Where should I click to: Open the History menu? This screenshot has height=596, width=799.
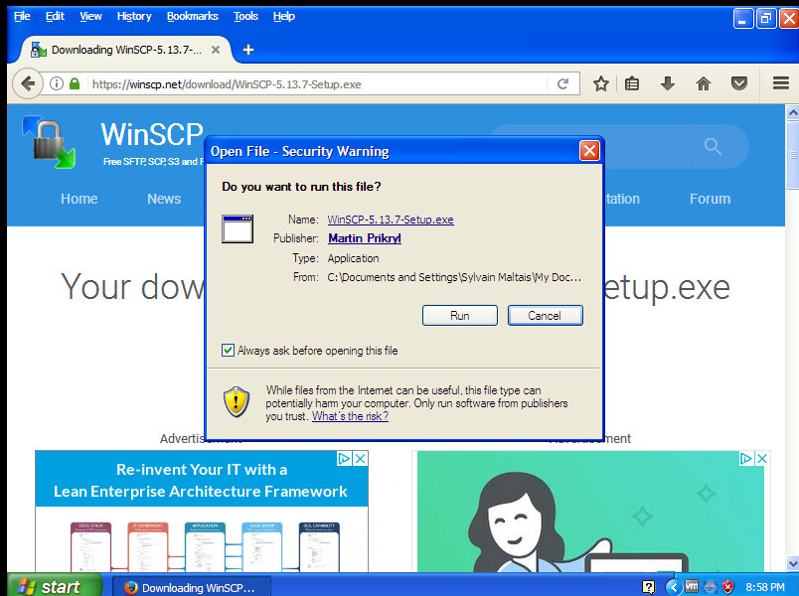pyautogui.click(x=134, y=16)
